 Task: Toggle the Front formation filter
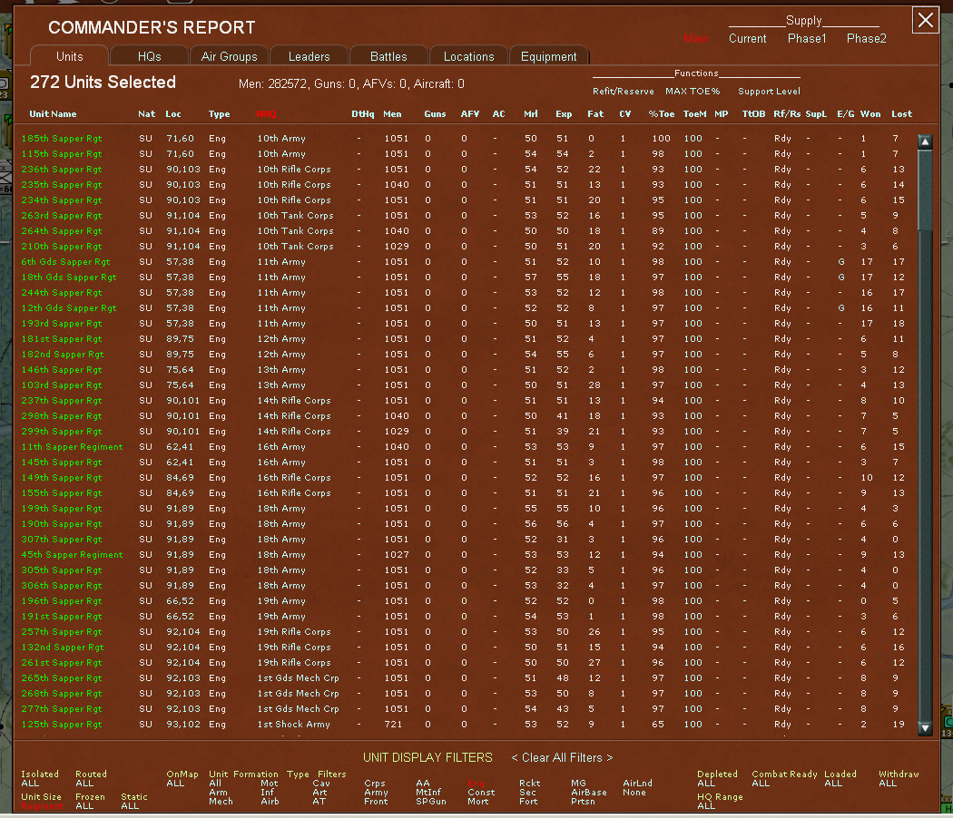pyautogui.click(x=376, y=802)
